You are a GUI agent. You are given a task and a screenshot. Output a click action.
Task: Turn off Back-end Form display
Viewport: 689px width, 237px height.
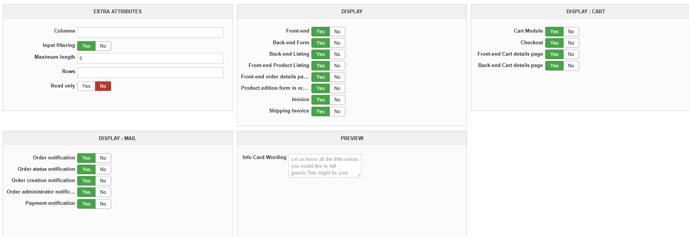click(337, 43)
